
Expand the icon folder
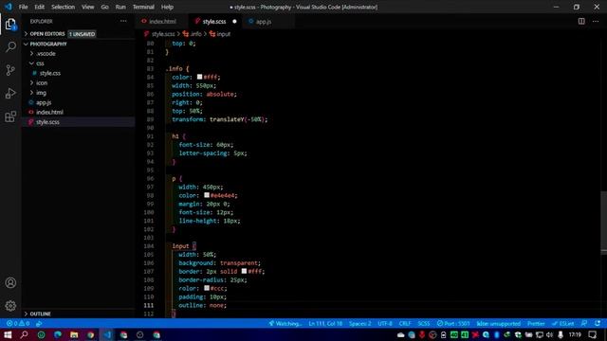click(42, 82)
